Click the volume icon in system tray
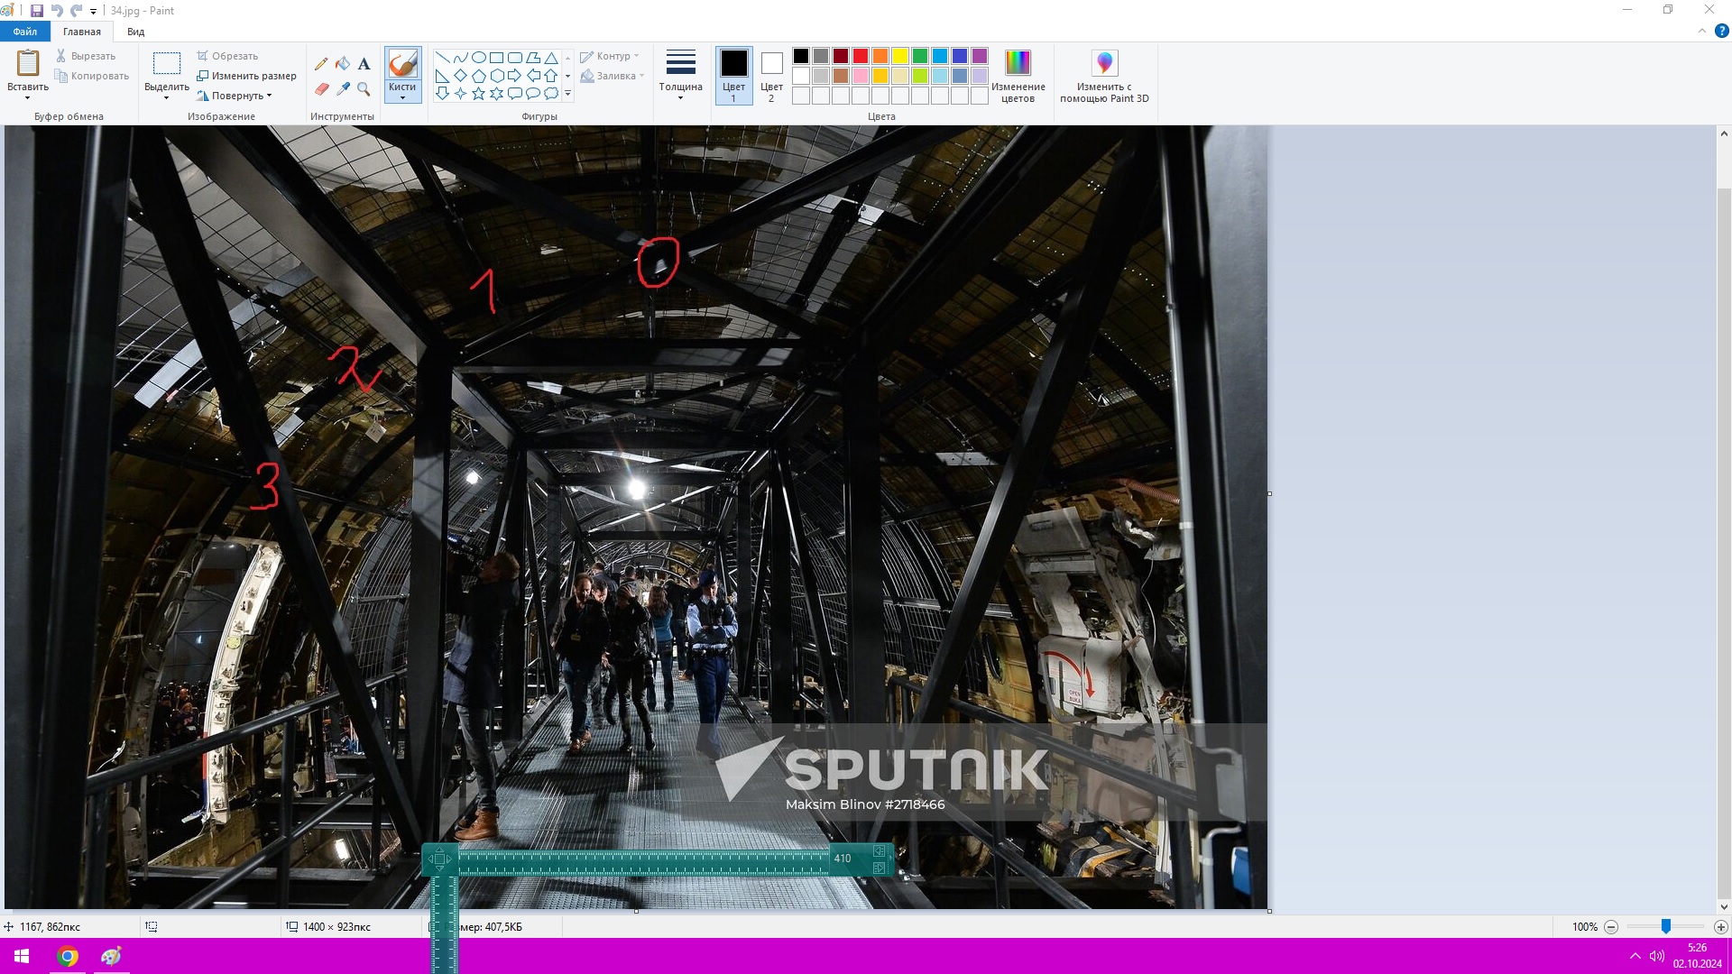Image resolution: width=1732 pixels, height=974 pixels. coord(1656,956)
